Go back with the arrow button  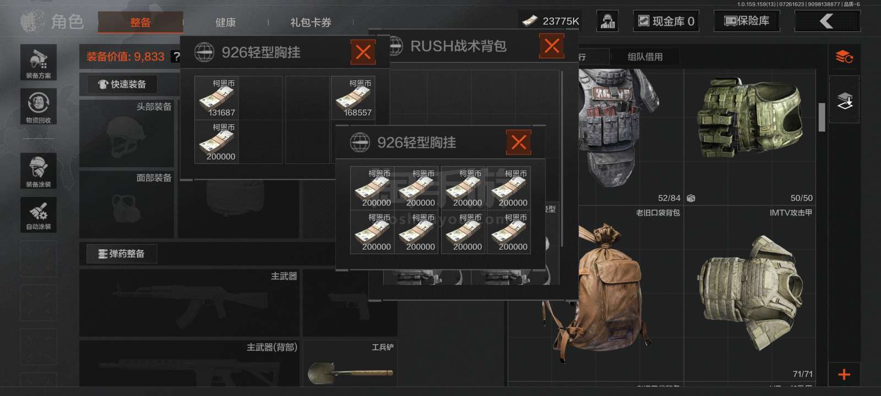tap(827, 21)
